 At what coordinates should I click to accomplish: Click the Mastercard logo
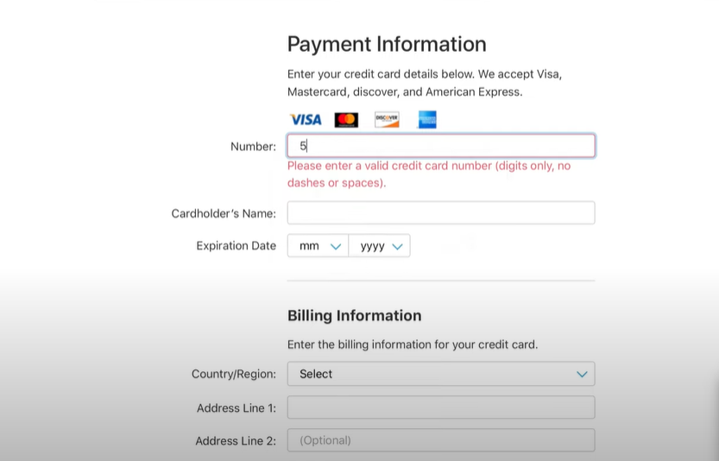[346, 120]
